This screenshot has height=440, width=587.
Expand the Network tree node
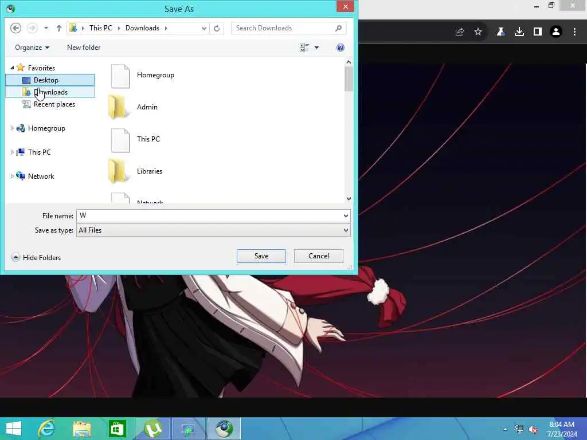click(12, 176)
